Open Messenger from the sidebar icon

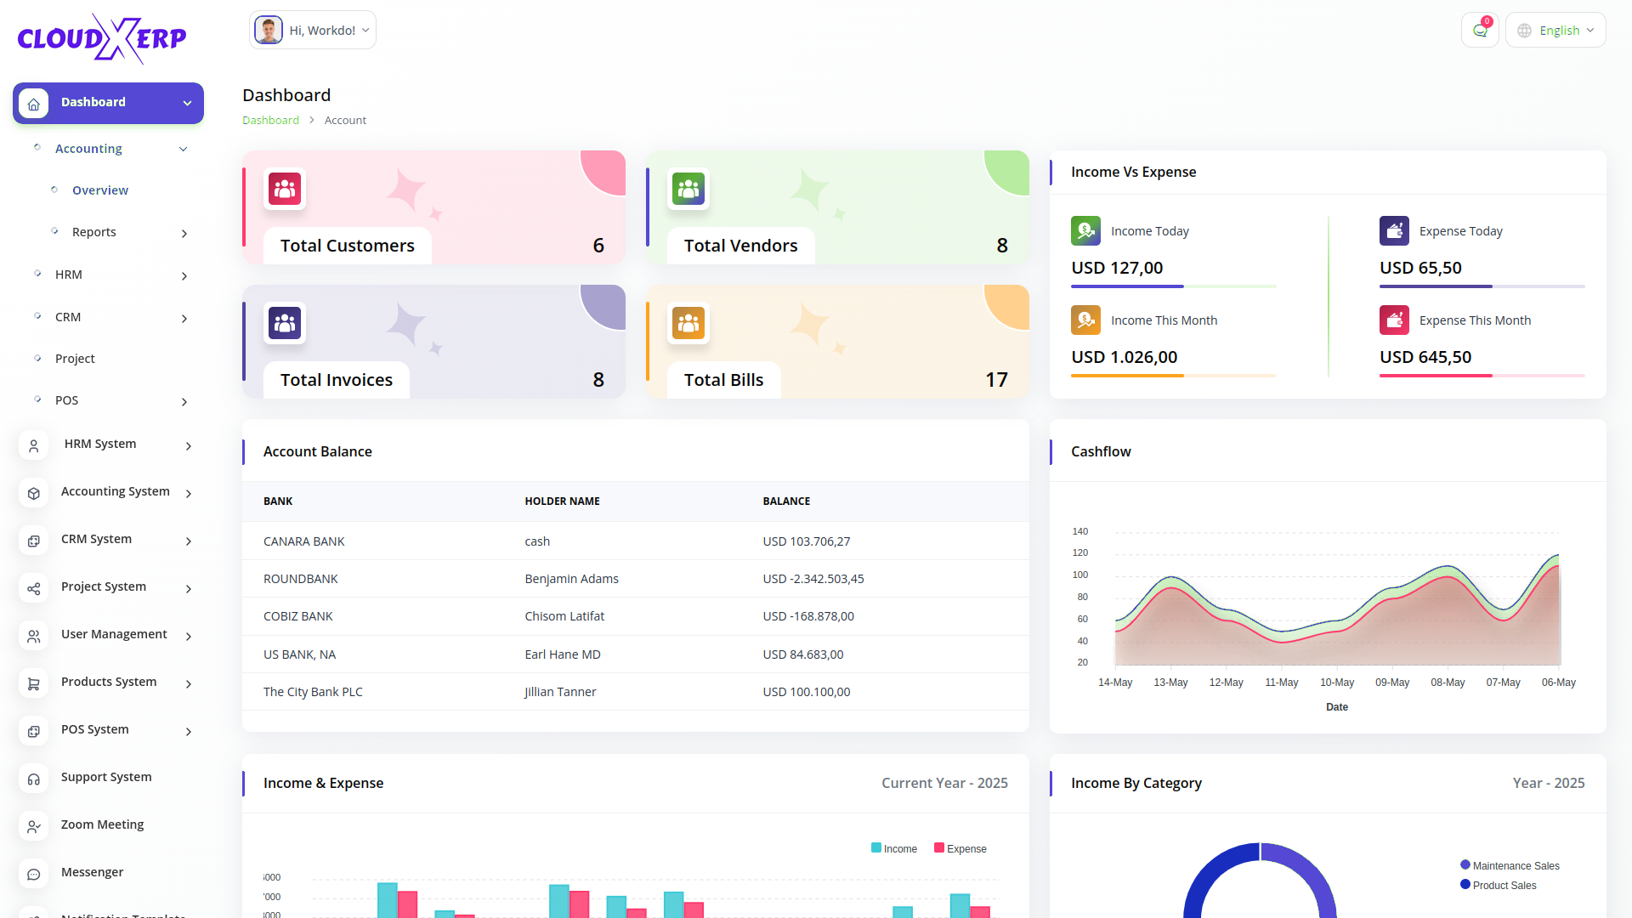click(x=34, y=873)
